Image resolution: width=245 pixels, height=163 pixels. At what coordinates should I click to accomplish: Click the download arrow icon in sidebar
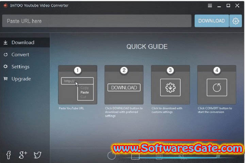coord(5,42)
